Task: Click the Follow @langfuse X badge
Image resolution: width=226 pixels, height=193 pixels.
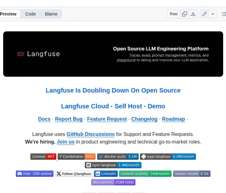Action: tap(74, 174)
